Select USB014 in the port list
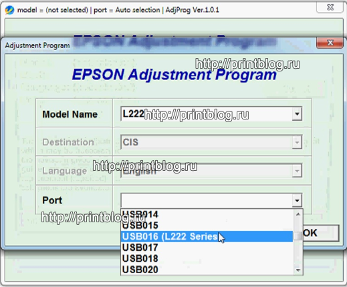The image size is (347, 287). (207, 214)
